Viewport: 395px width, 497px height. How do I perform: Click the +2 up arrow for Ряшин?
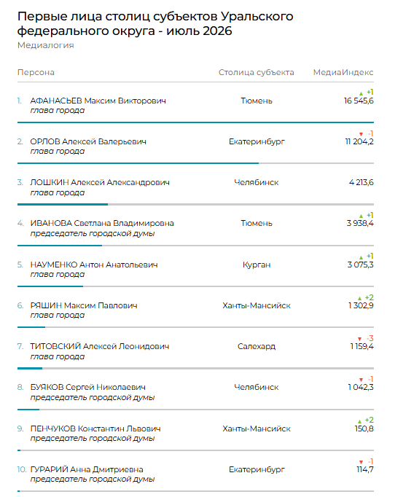click(x=359, y=298)
